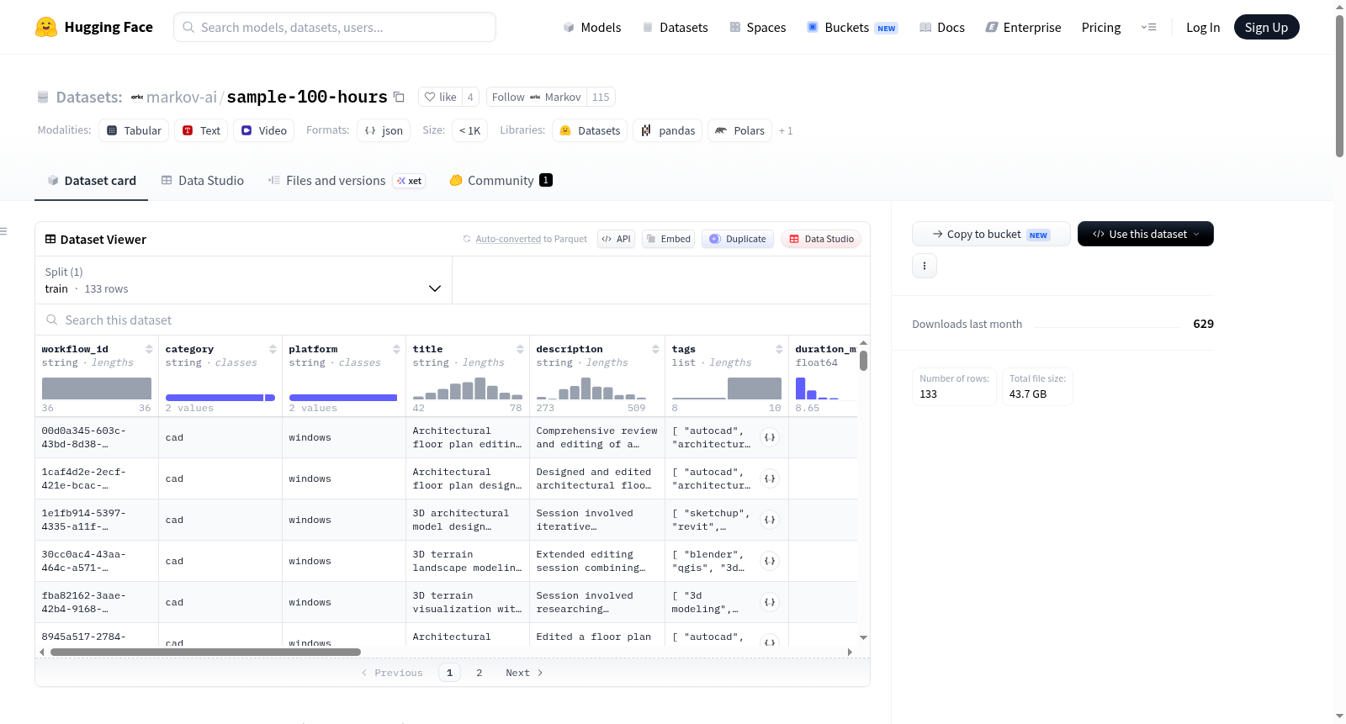Filter by pandas library tag
The width and height of the screenshot is (1346, 724).
point(668,130)
